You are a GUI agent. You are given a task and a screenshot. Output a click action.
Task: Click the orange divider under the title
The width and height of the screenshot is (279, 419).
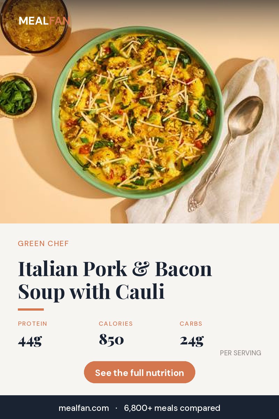click(31, 310)
